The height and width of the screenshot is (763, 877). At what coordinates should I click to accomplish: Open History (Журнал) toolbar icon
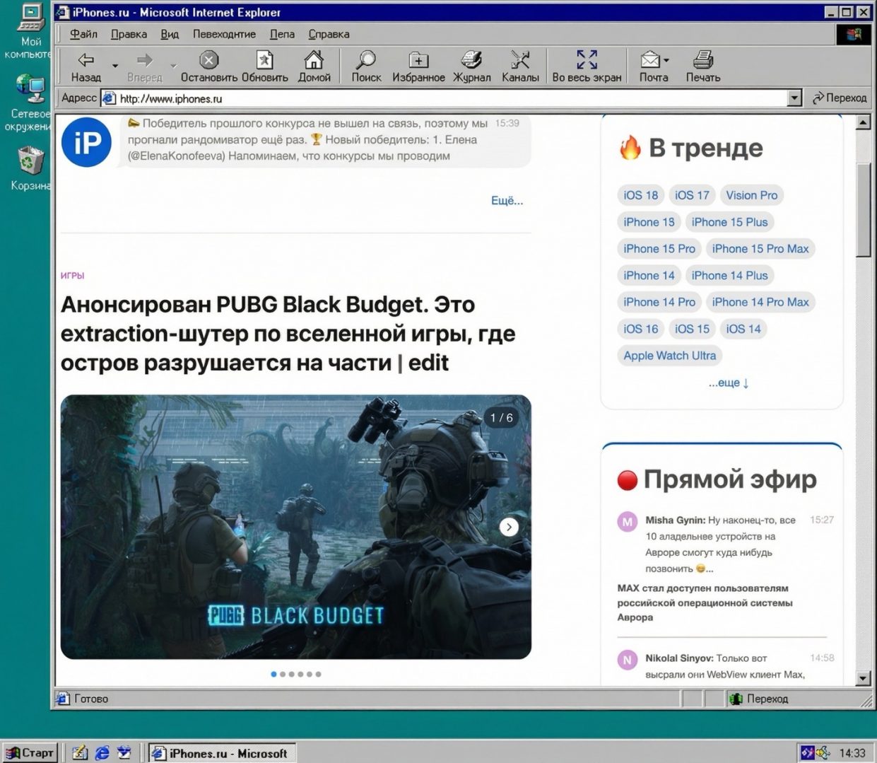(x=471, y=61)
